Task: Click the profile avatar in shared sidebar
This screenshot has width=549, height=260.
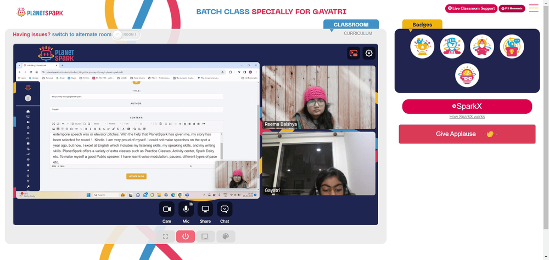Action: point(28,99)
